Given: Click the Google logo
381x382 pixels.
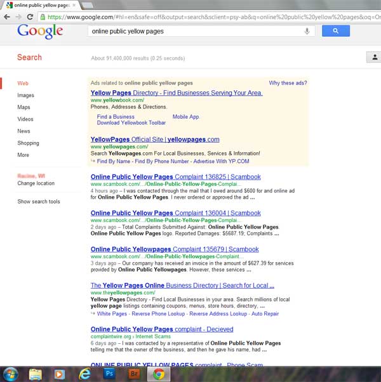Looking at the screenshot, I should [40, 32].
